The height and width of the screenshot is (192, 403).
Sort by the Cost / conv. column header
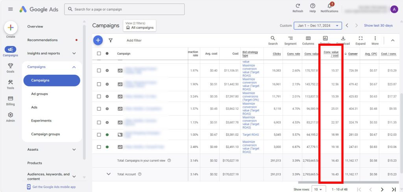coord(388,54)
